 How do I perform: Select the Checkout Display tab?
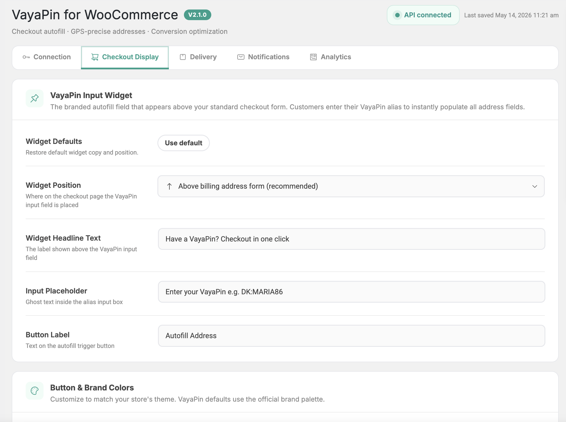(125, 57)
